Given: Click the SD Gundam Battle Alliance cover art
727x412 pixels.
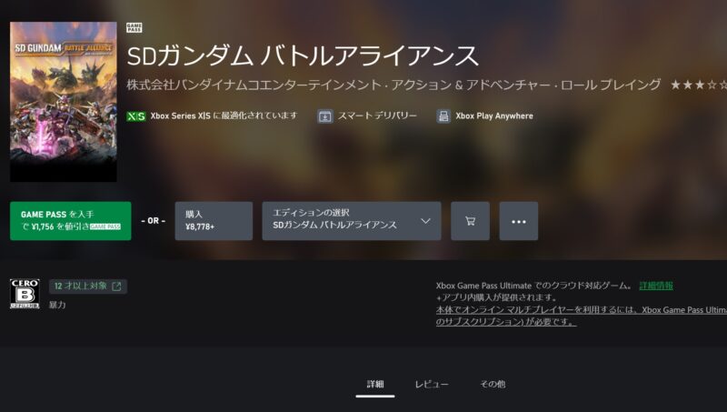Looking at the screenshot, I should tap(64, 102).
